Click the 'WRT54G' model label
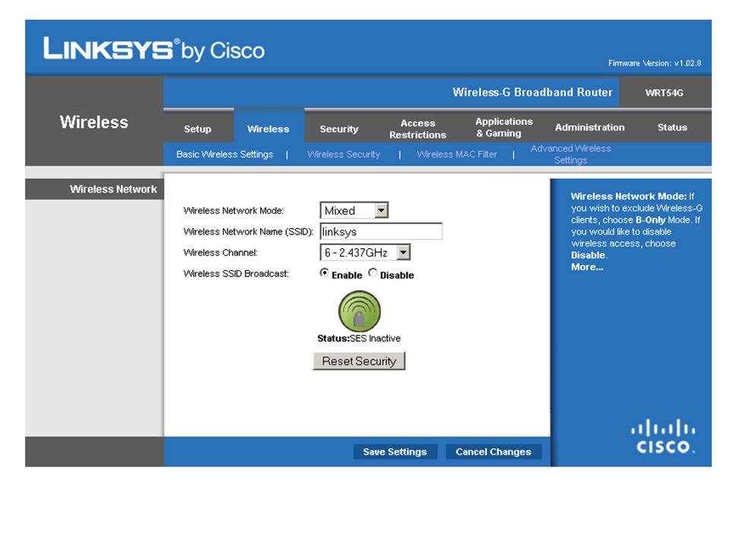730x548 pixels. coord(665,93)
